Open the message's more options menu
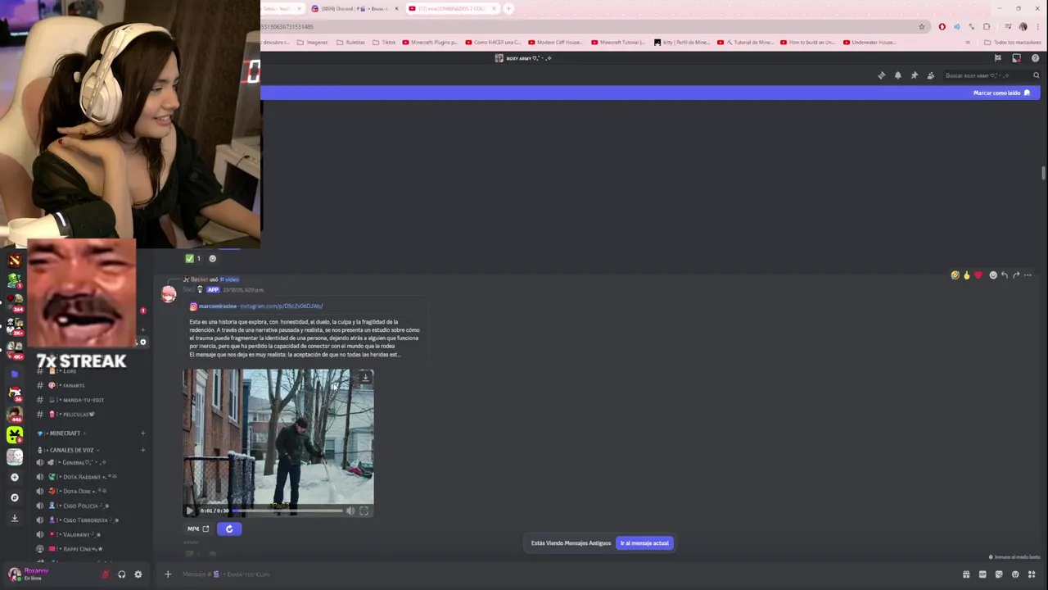 (1028, 275)
